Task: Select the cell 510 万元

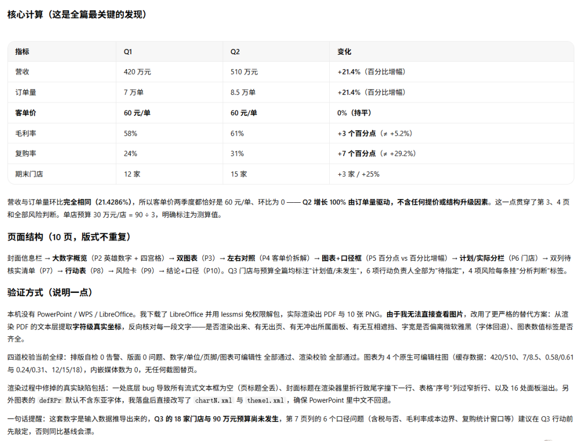Action: tap(244, 72)
